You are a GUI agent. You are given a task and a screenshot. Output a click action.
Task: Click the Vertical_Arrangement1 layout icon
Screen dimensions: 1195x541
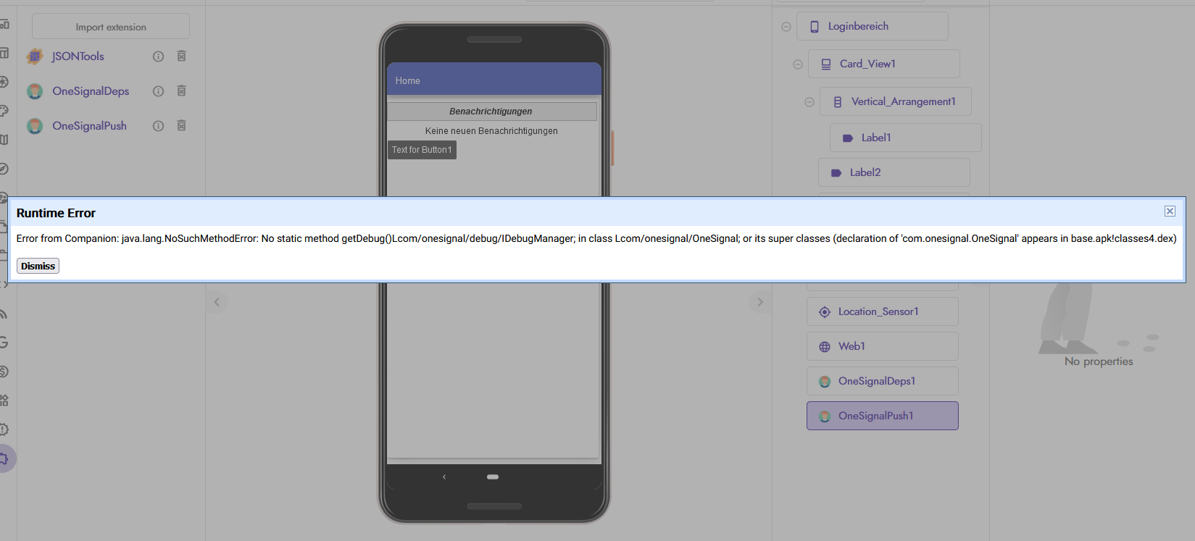click(x=838, y=102)
